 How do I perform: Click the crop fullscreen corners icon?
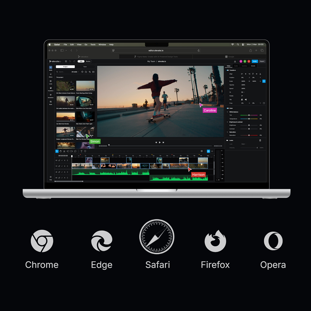pyautogui.click(x=264, y=103)
